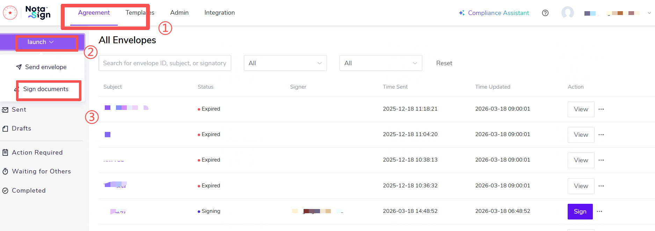The height and width of the screenshot is (231, 655).
Task: Open the first All filter dropdown
Action: 285,63
